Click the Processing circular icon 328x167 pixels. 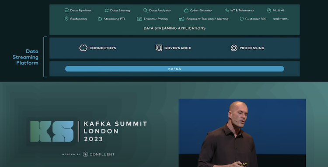234,48
